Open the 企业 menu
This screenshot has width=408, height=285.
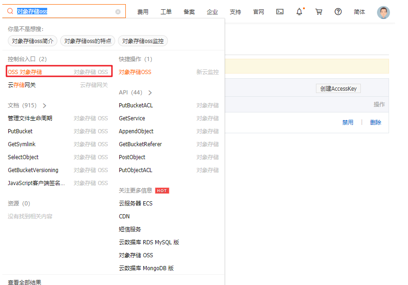pos(212,12)
